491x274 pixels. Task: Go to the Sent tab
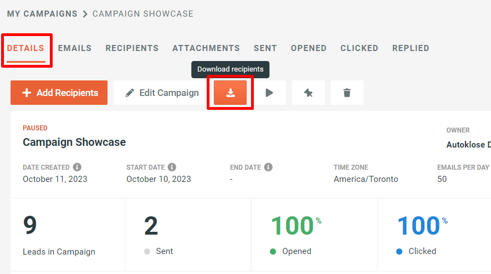click(x=265, y=48)
